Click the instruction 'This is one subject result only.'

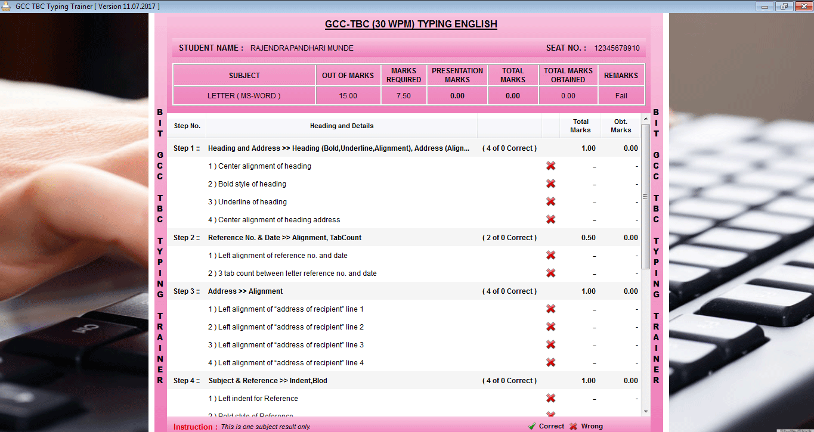(266, 427)
